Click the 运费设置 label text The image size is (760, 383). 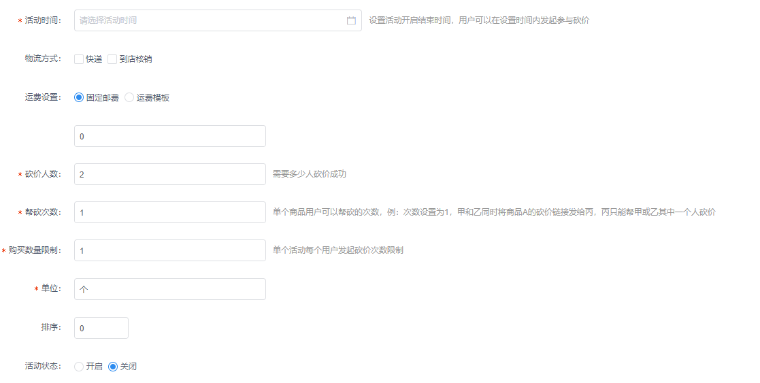coord(42,97)
